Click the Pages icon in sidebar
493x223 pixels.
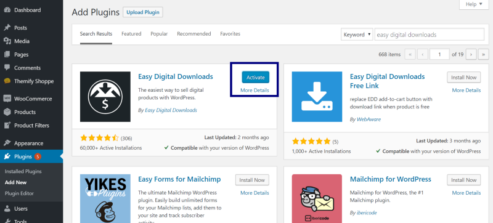[7, 54]
